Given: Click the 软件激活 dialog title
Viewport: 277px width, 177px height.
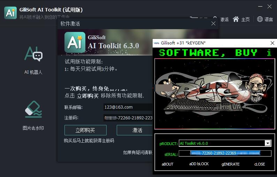Looking at the screenshot, I should tap(70, 24).
